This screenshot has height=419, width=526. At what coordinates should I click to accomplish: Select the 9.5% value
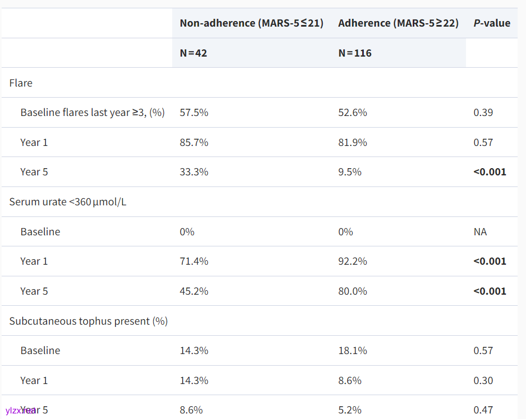click(350, 172)
